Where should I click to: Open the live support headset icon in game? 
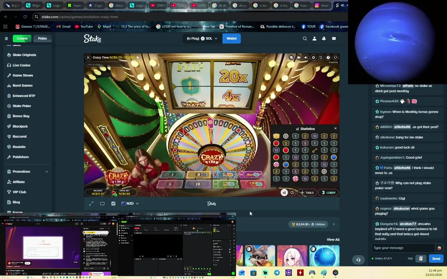point(335,57)
